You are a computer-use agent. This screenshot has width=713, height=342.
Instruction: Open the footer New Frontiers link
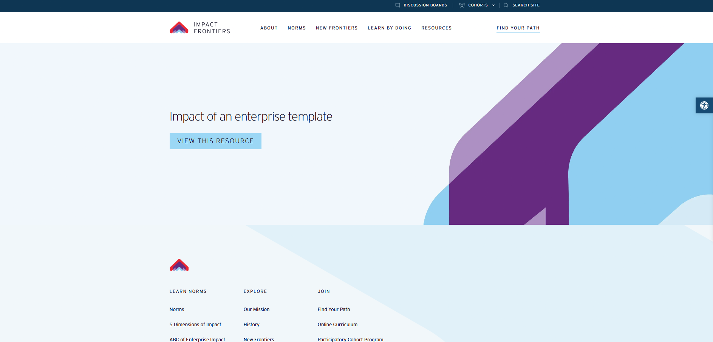(x=259, y=339)
